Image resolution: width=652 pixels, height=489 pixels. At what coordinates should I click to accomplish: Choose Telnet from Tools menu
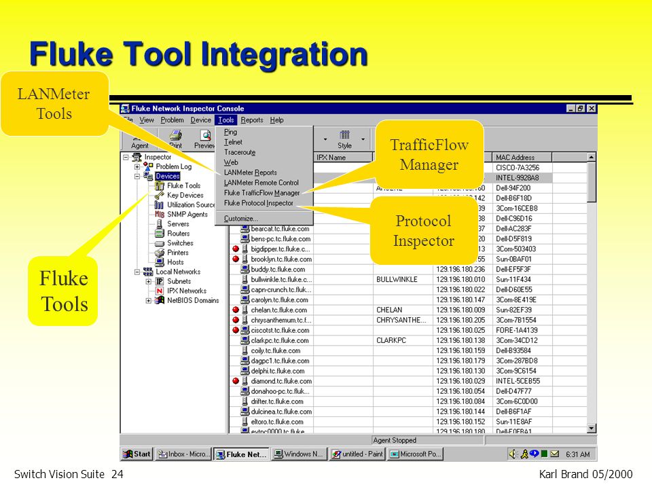(233, 142)
